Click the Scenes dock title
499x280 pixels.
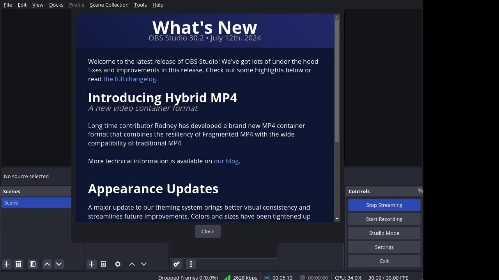[x=12, y=191]
